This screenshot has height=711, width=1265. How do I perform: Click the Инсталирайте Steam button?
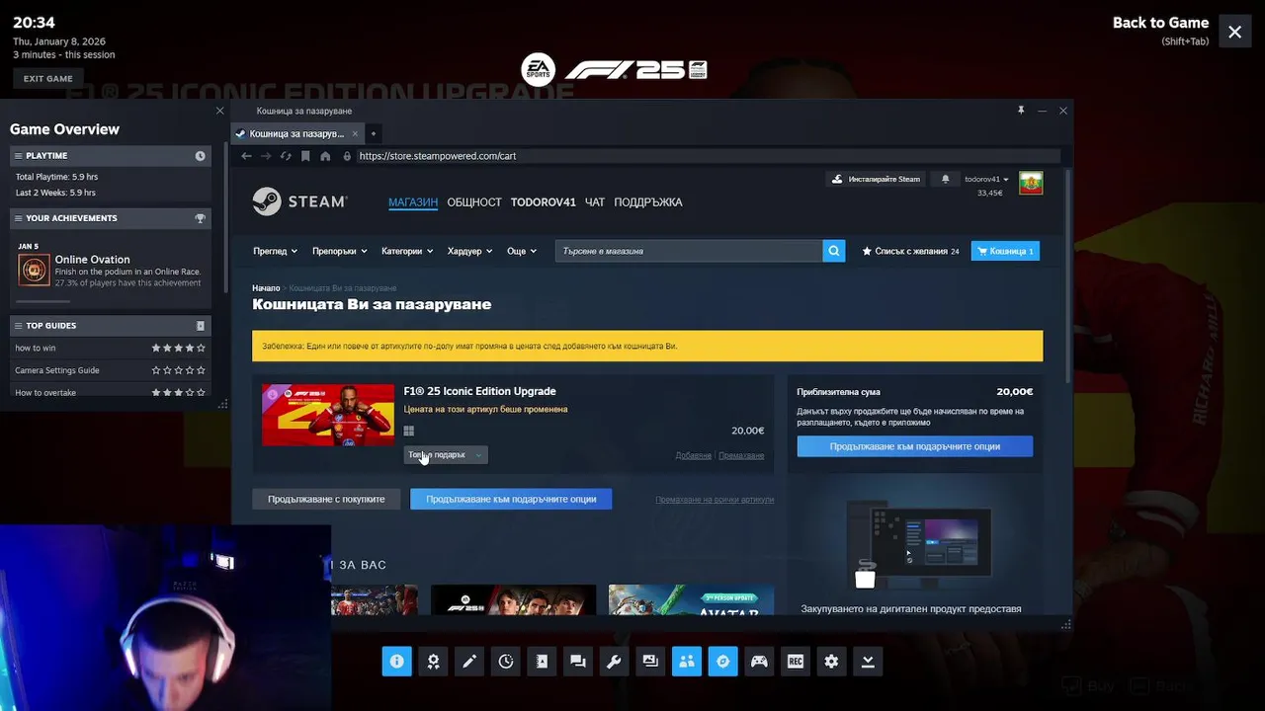(876, 179)
